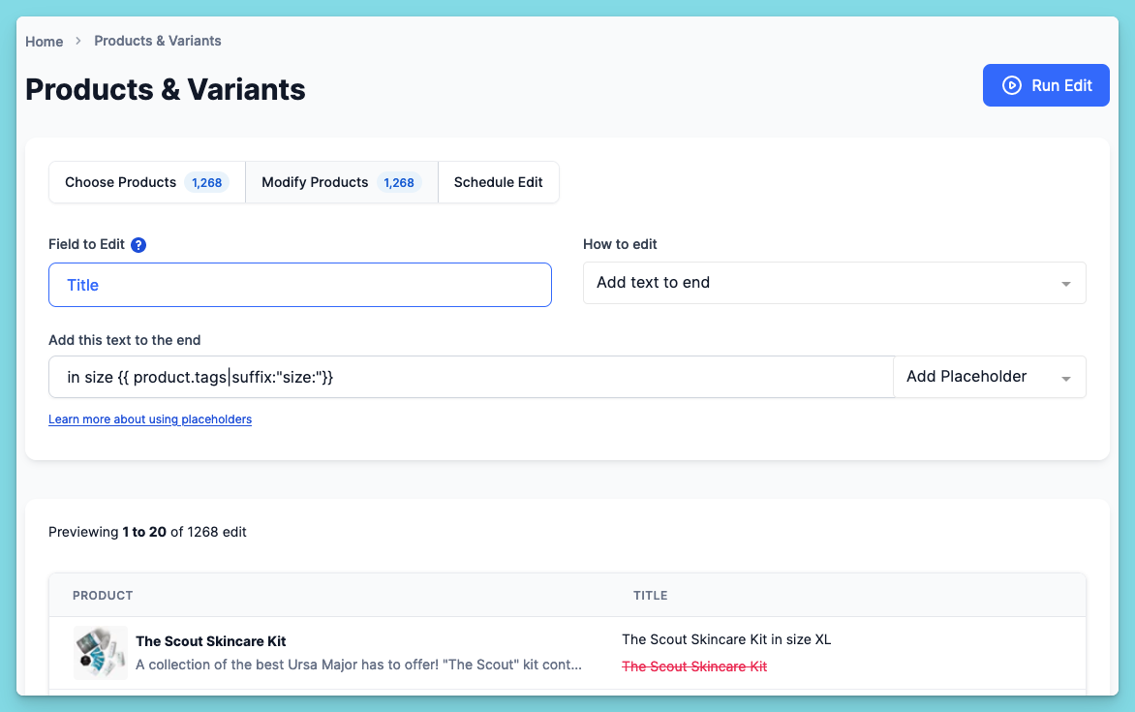
Task: Open the Field to Edit help icon
Action: coord(138,245)
